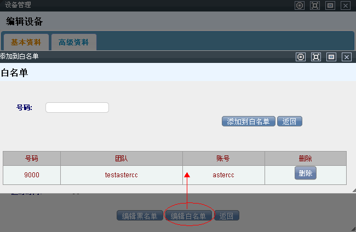Click 返回 button beside 编辑白名单
Image resolution: width=356 pixels, height=232 pixels.
tap(226, 216)
